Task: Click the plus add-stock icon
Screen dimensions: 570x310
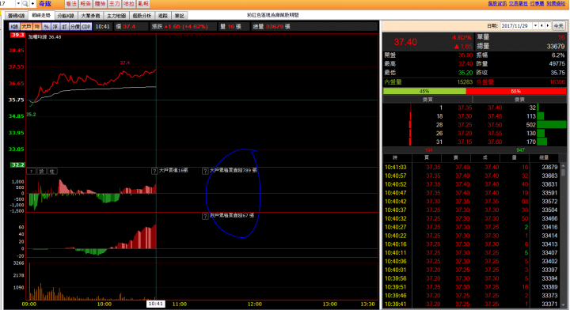Action: click(32, 4)
